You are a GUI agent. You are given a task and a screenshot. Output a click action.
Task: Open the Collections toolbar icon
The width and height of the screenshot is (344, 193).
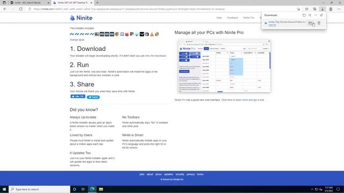pyautogui.click(x=314, y=9)
